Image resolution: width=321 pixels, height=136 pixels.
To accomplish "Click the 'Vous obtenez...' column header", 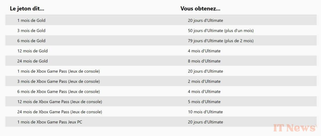I will tap(200, 9).
